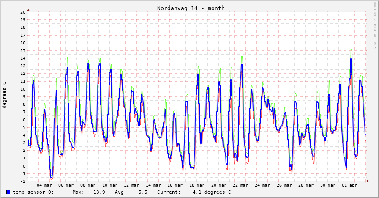Click the red arrow atop the y-axis
Viewport: 379px width, 198px height.
pos(28,10)
